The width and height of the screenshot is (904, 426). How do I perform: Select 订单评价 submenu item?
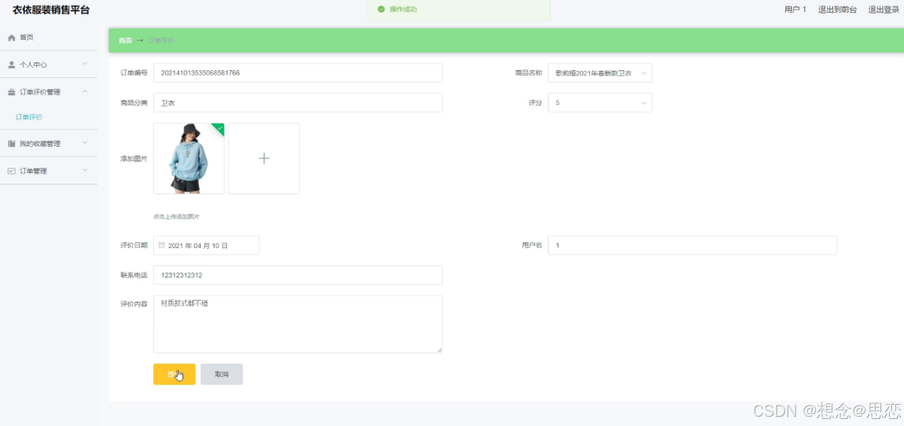[x=29, y=117]
